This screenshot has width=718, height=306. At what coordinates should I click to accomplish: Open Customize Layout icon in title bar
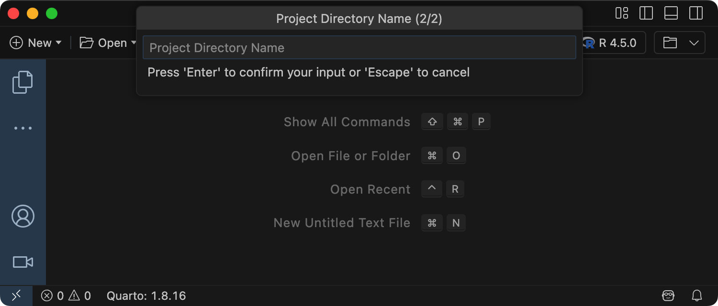click(622, 13)
